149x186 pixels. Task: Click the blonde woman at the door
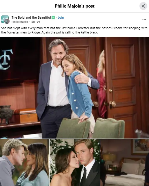click(101, 84)
